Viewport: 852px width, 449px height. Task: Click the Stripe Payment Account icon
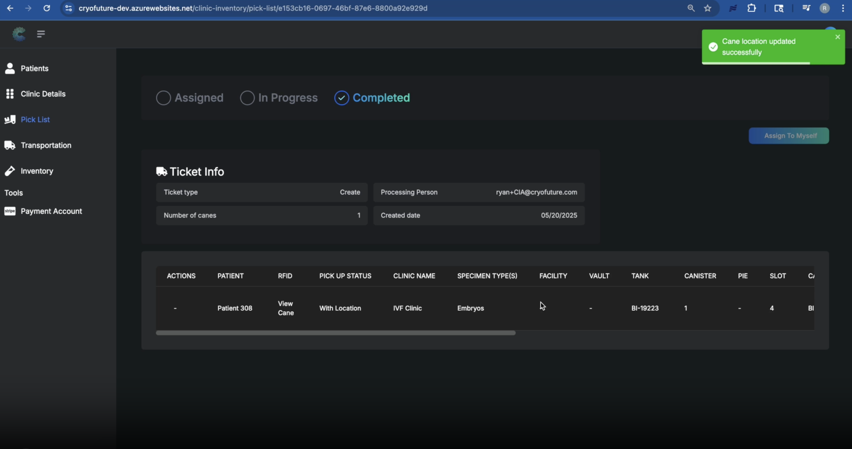coord(10,211)
